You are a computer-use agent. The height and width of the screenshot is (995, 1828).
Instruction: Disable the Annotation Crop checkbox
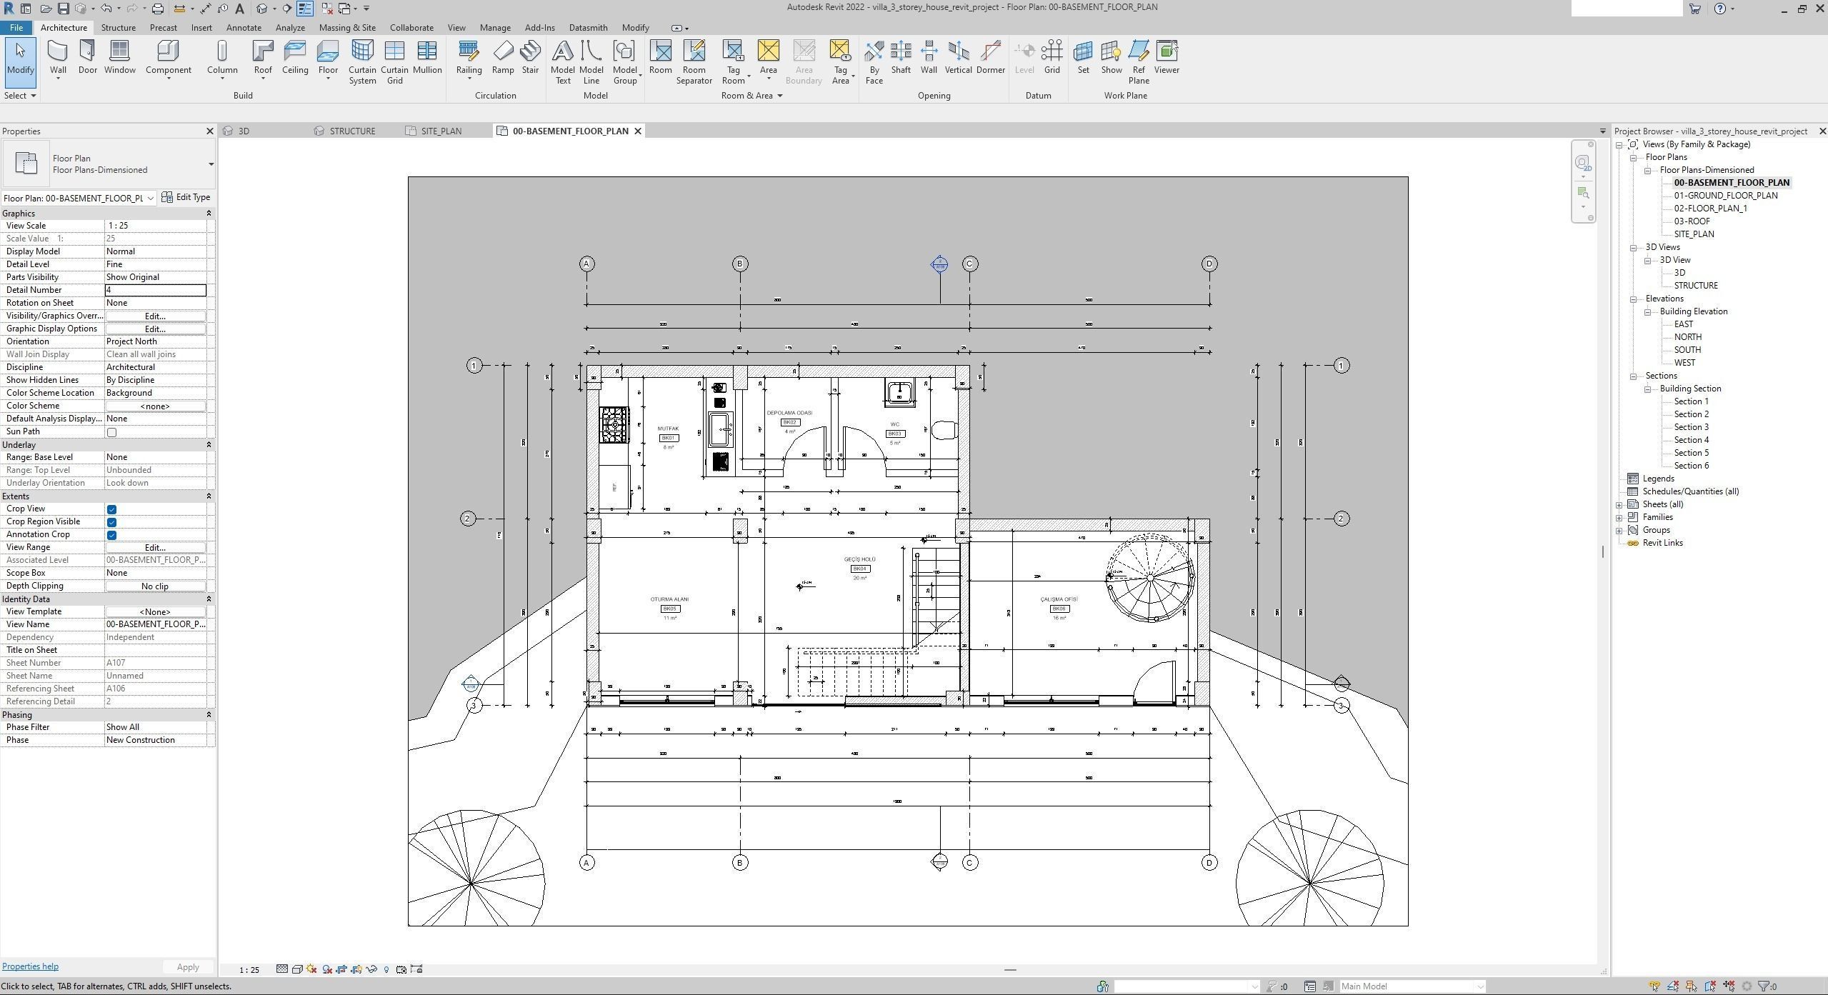click(x=111, y=535)
